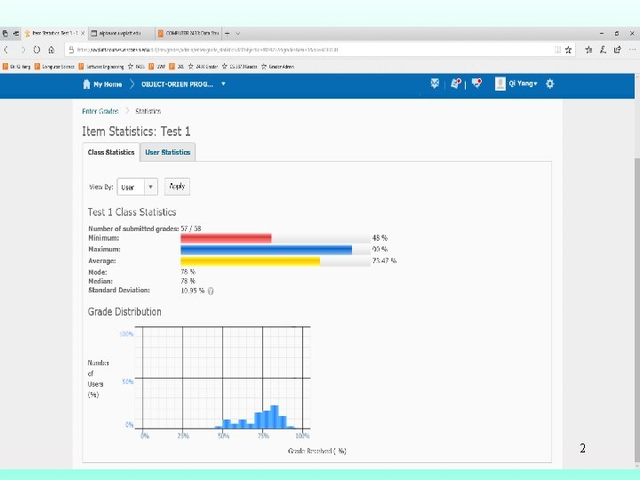Open the browser Settings and more menu
This screenshot has width=640, height=480.
[x=632, y=50]
